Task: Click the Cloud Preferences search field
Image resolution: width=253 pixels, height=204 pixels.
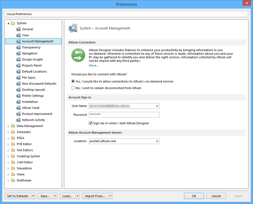Action: point(126,14)
